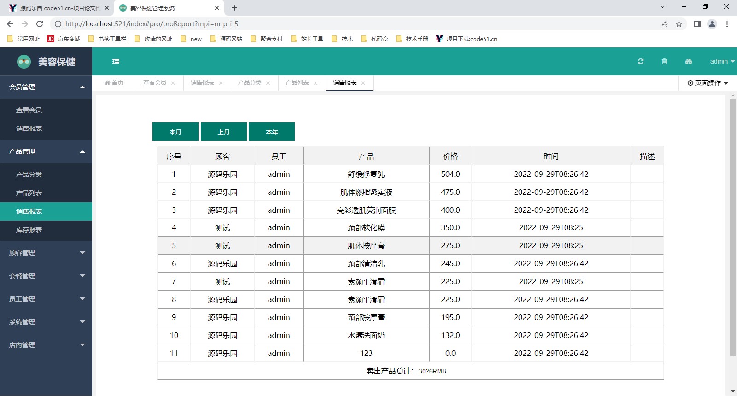Image resolution: width=737 pixels, height=396 pixels.
Task: Click the 美容保健 logo icon
Action: coord(24,61)
